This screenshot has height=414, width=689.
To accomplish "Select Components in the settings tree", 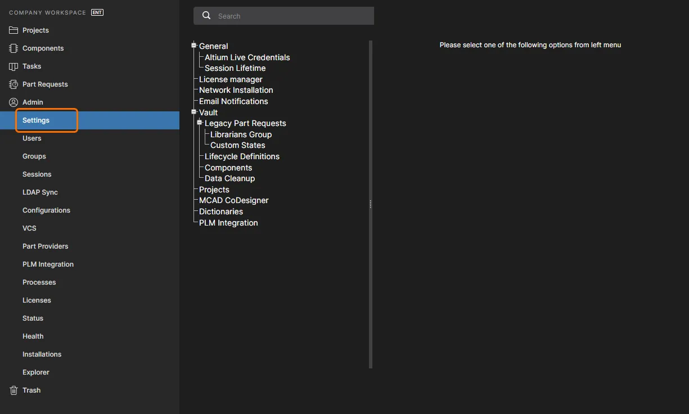I will [228, 168].
